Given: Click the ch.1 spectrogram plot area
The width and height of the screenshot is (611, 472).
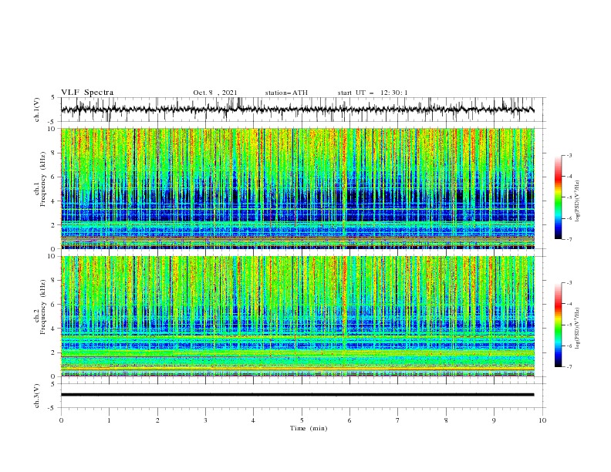Looking at the screenshot, I should coord(298,188).
